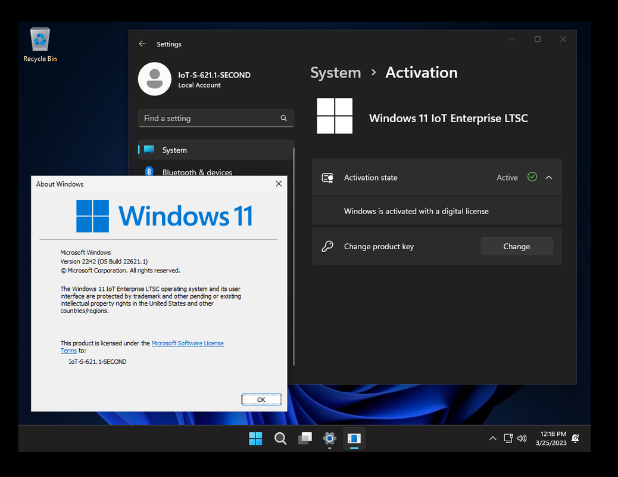Open the Microsoft Software License link
This screenshot has height=477, width=618.
tap(187, 343)
